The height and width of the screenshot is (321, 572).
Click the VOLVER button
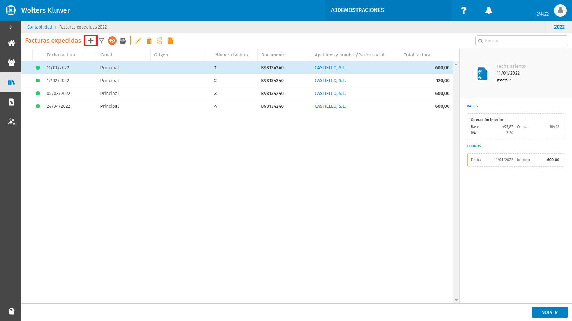pos(549,312)
